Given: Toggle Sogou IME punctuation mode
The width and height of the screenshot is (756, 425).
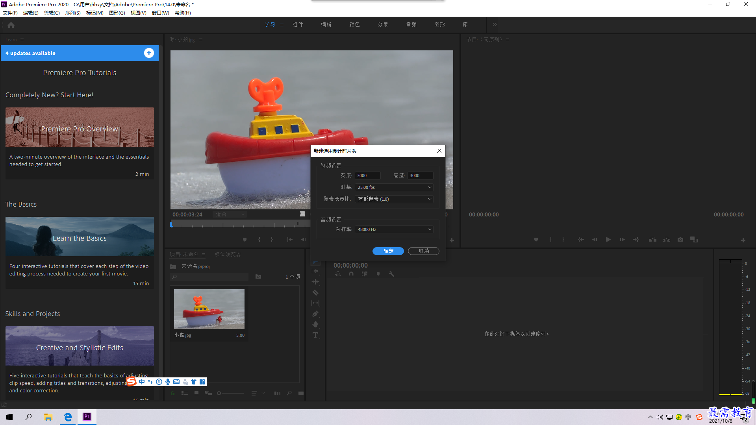Looking at the screenshot, I should [150, 382].
